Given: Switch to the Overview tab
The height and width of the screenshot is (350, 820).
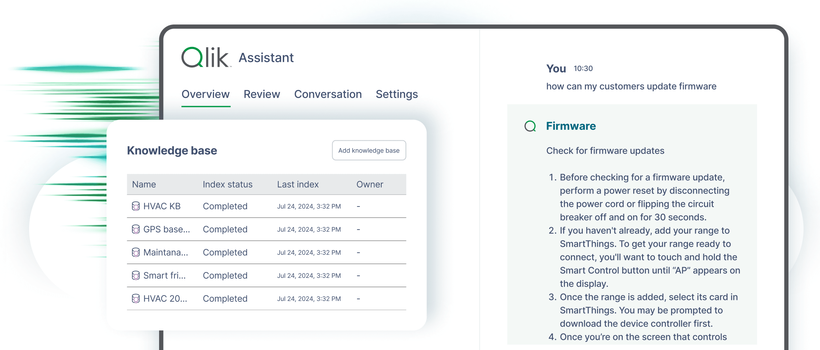Looking at the screenshot, I should click(x=206, y=94).
